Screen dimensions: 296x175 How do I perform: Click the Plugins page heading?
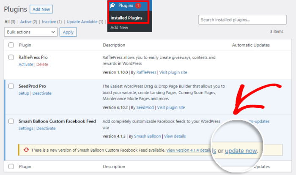click(15, 9)
